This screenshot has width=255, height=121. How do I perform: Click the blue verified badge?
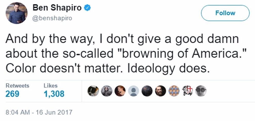tap(87, 8)
